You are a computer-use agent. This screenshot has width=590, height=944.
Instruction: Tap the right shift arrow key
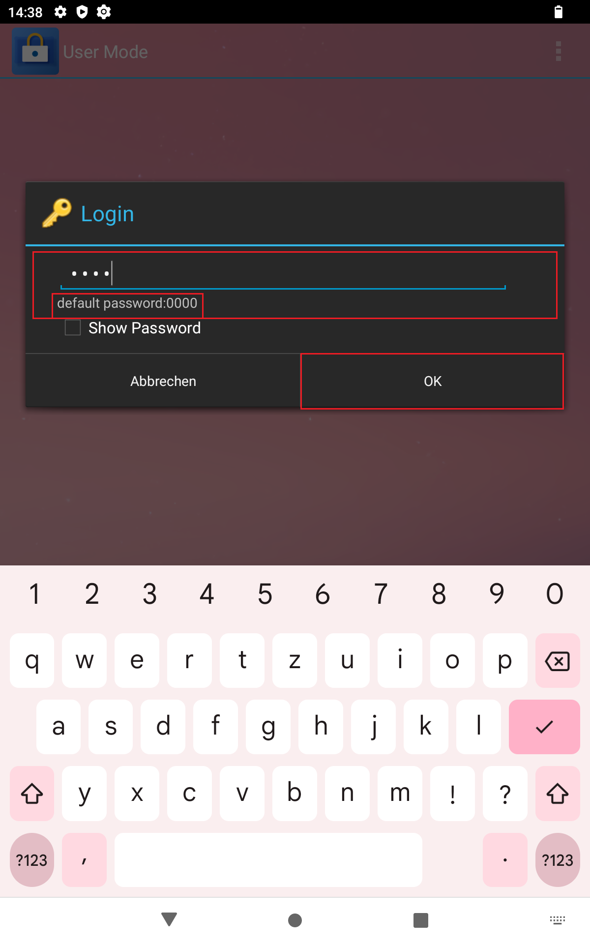pos(558,793)
